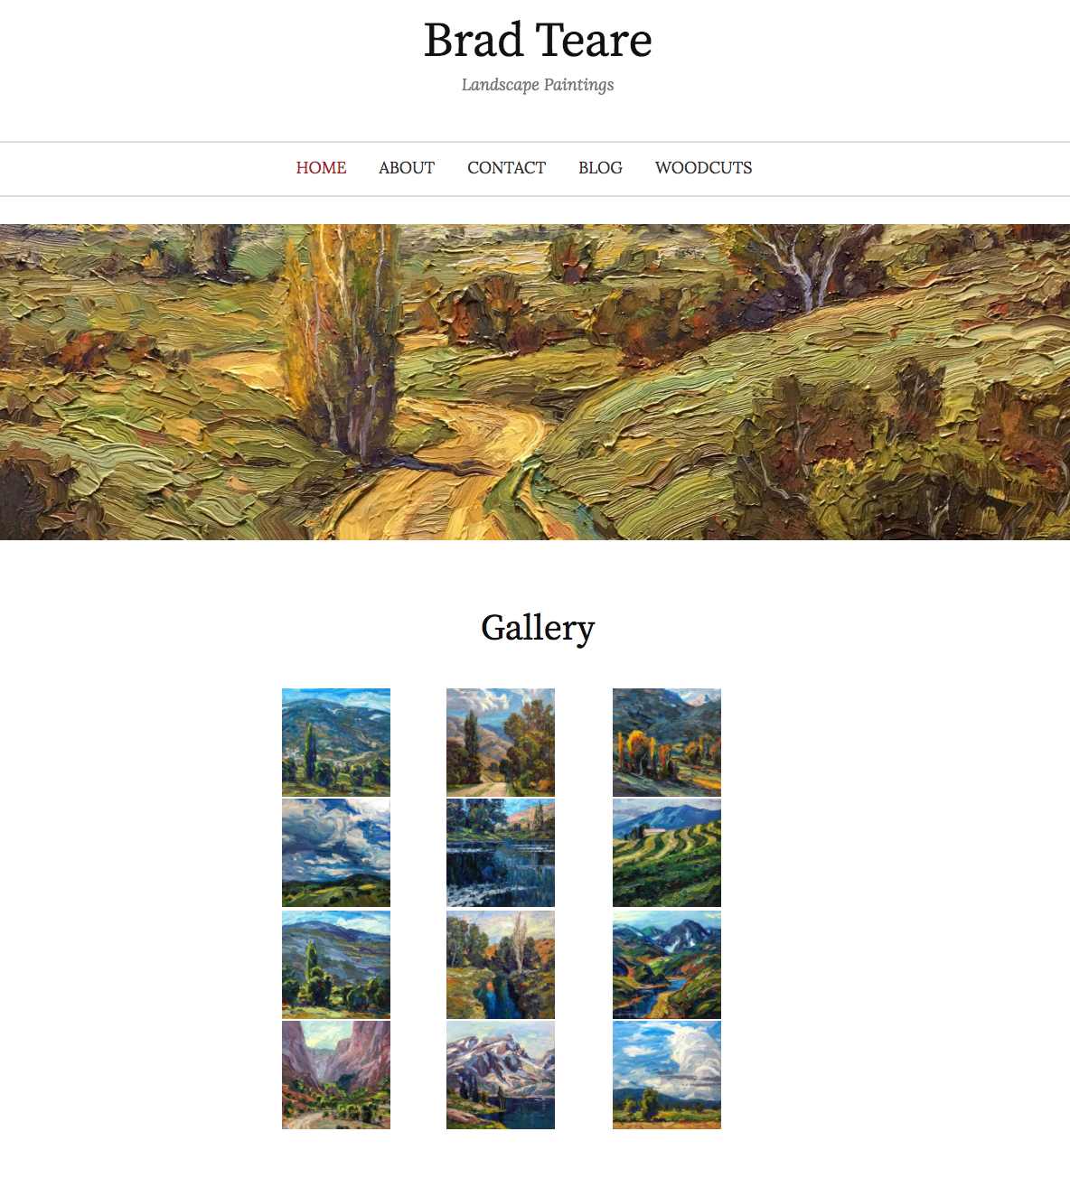Open the towering white cloud painting thumbnail
This screenshot has height=1178, width=1070.
[667, 1075]
